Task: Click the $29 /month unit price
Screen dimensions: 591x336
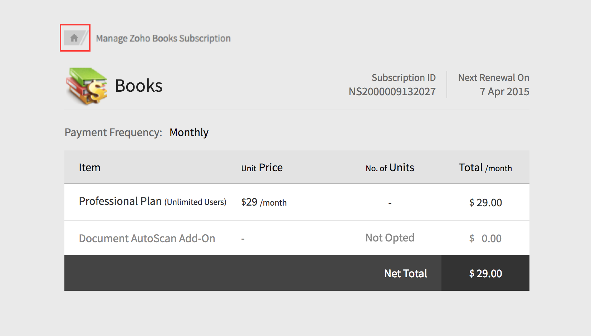Action: click(264, 202)
